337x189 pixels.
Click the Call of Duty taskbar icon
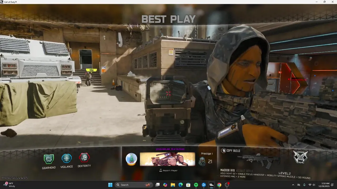[211, 185]
